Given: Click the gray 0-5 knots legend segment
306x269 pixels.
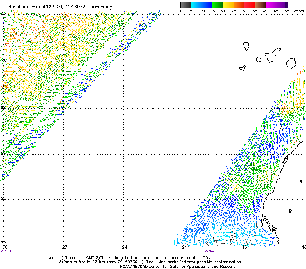Looking at the screenshot, I should pos(185,5).
